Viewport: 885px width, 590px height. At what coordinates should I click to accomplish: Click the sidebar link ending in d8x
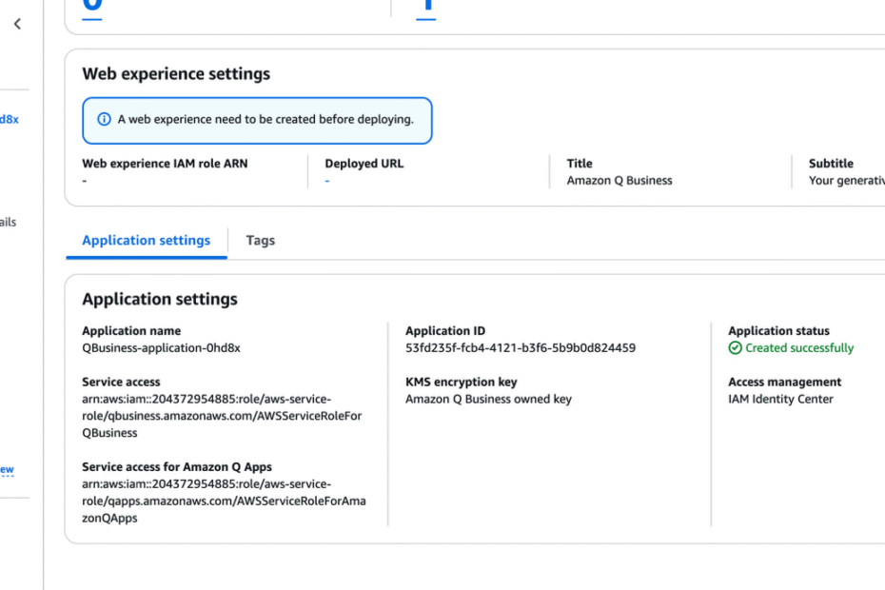coord(9,119)
